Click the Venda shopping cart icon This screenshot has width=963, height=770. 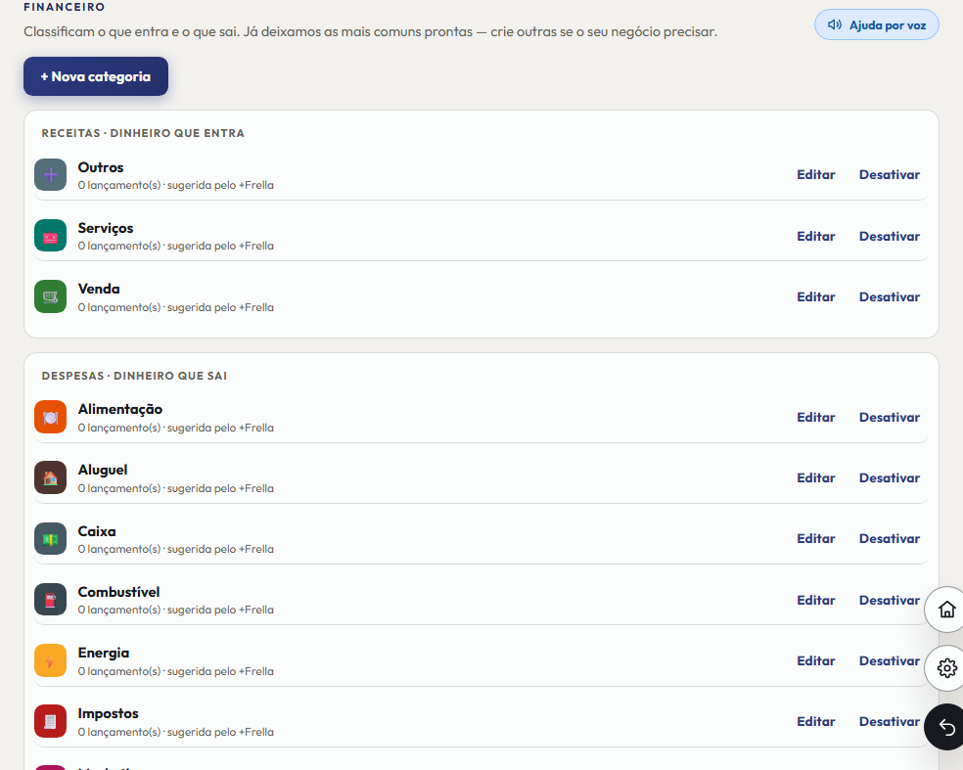50,297
